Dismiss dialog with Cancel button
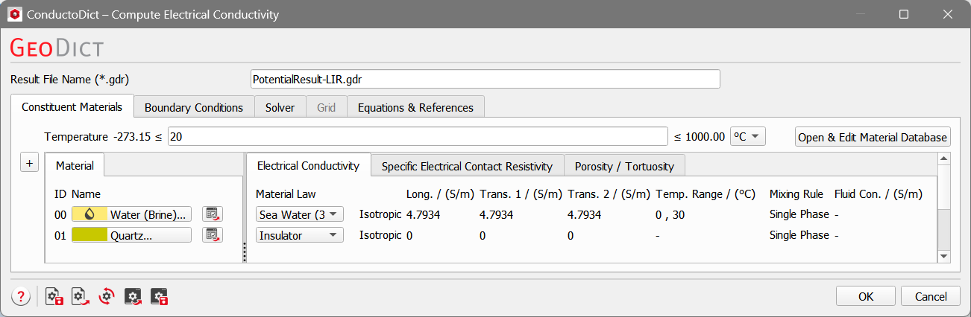This screenshot has height=317, width=971. pyautogui.click(x=931, y=296)
